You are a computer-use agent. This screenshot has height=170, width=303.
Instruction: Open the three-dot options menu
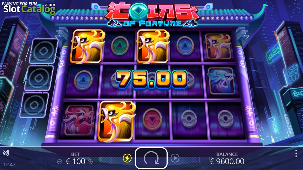click(296, 153)
